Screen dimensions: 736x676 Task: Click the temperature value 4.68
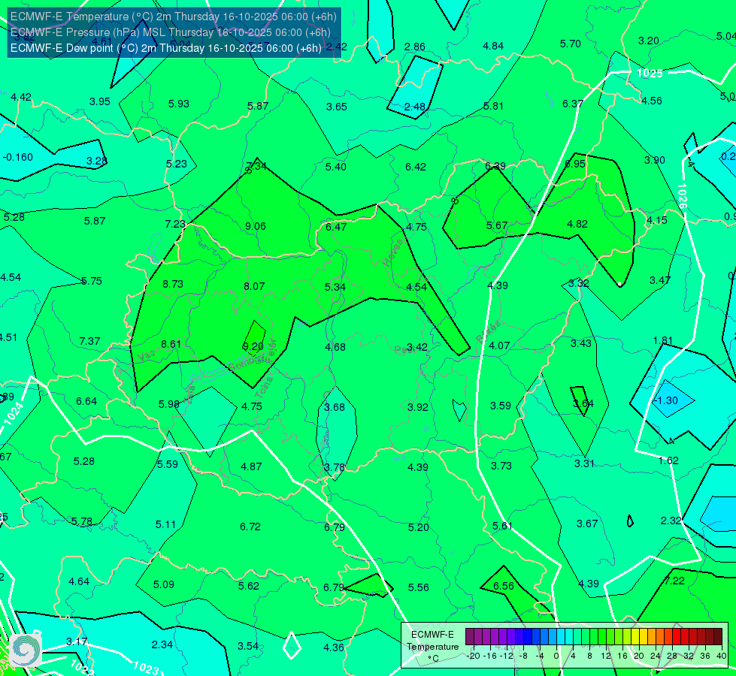335,347
